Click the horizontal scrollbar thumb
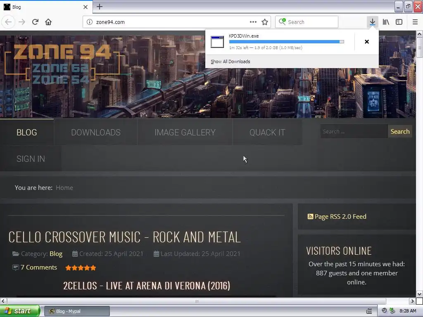 coord(196,301)
